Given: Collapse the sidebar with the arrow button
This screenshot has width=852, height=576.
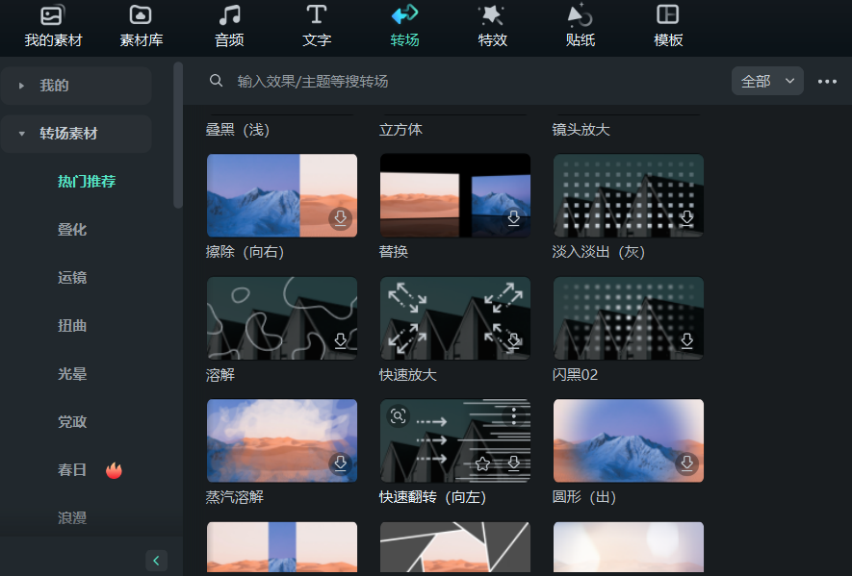Looking at the screenshot, I should (156, 560).
